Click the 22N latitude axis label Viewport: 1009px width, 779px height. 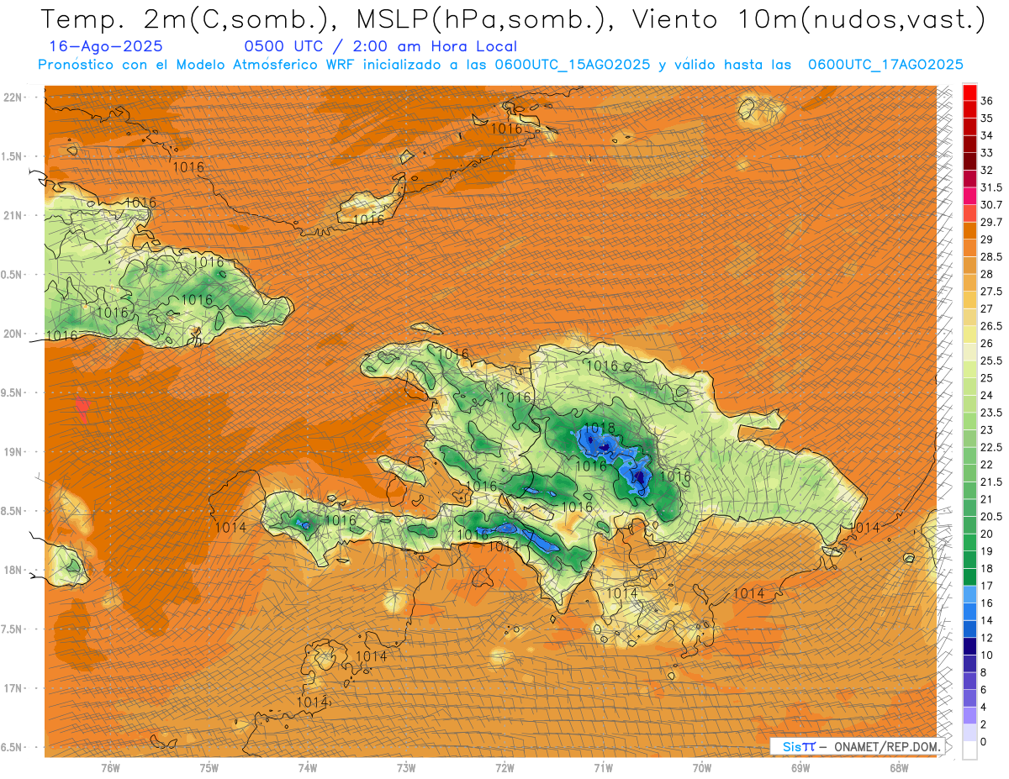coord(13,97)
